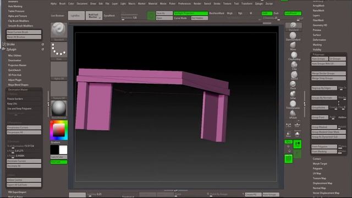The height and width of the screenshot is (198, 352).
Task: Select the Move brush
Action: coord(293,46)
